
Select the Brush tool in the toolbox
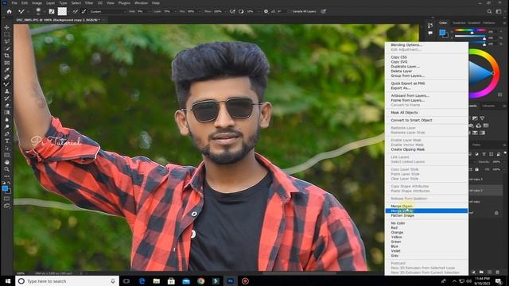(7, 84)
